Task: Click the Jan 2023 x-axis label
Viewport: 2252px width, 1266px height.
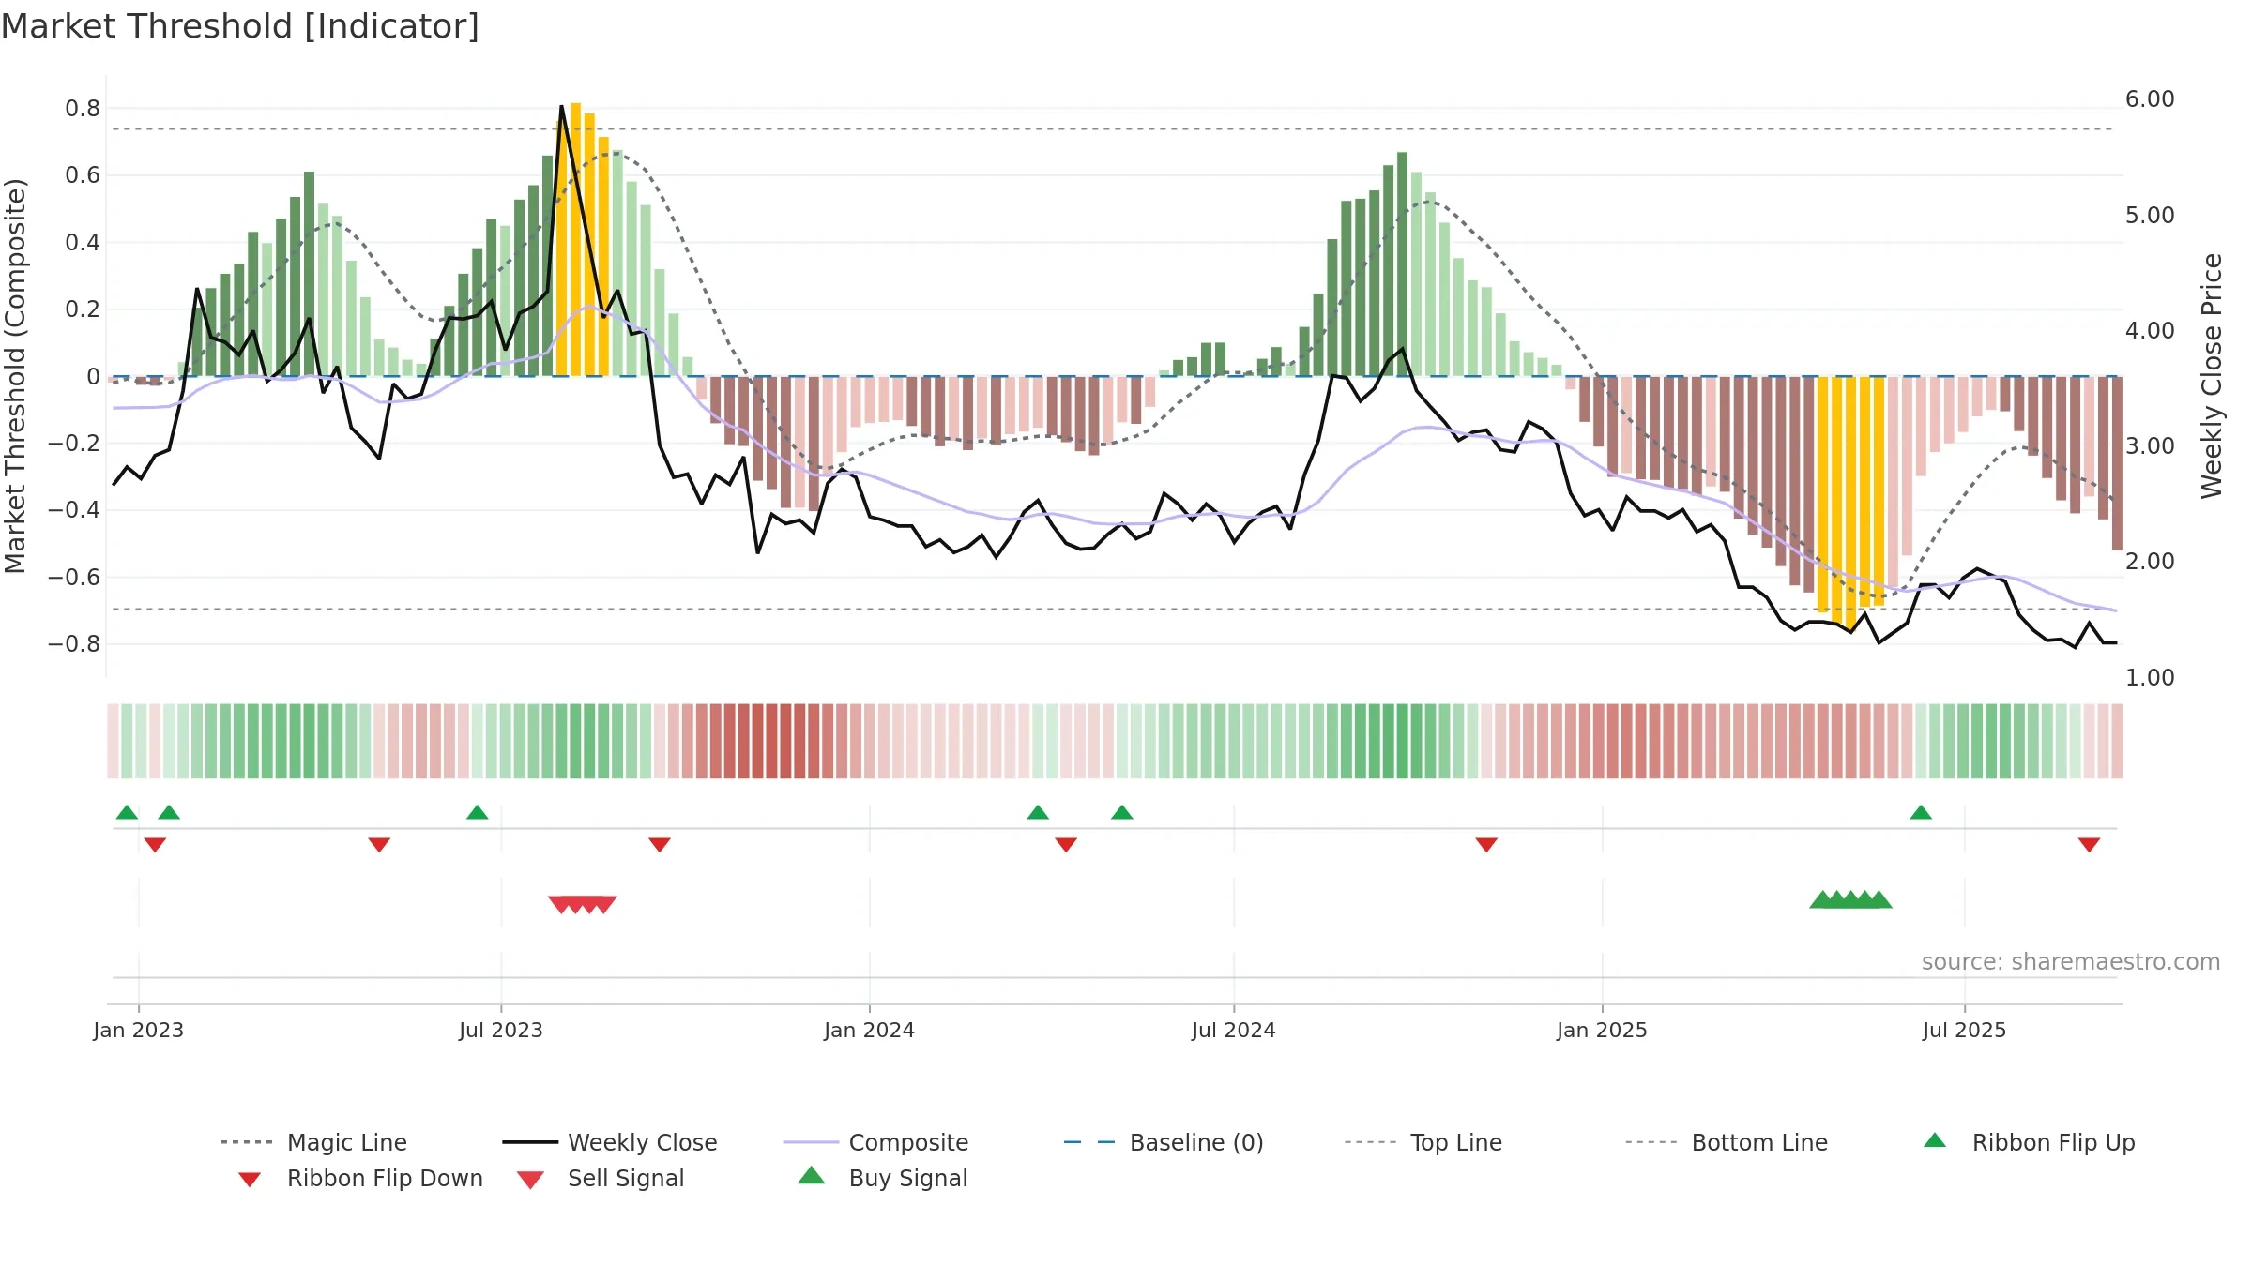Action: coord(139,1030)
